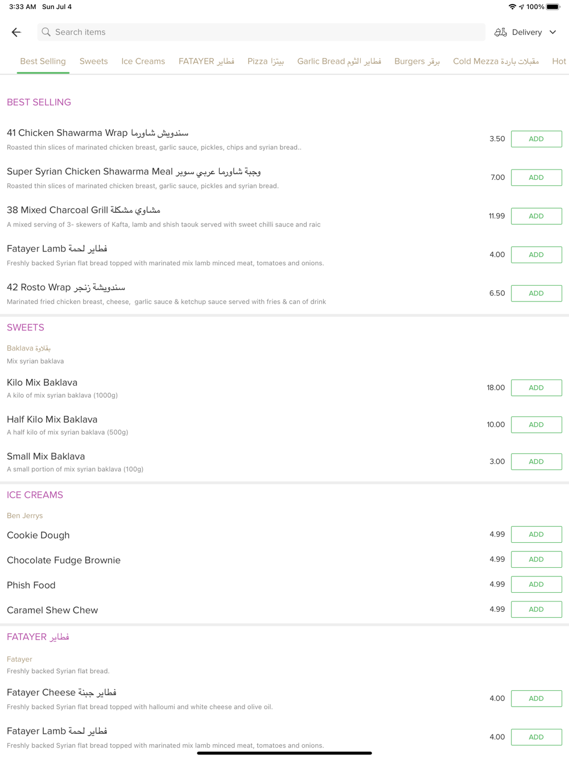This screenshot has width=569, height=759.
Task: Open the Ice Creams tab
Action: [x=143, y=61]
